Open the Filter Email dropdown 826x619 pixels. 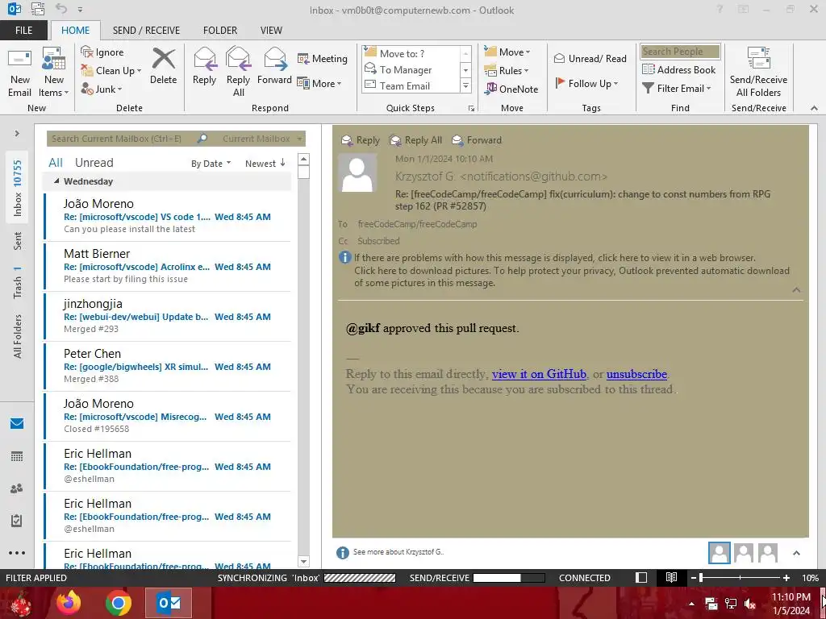coord(677,89)
